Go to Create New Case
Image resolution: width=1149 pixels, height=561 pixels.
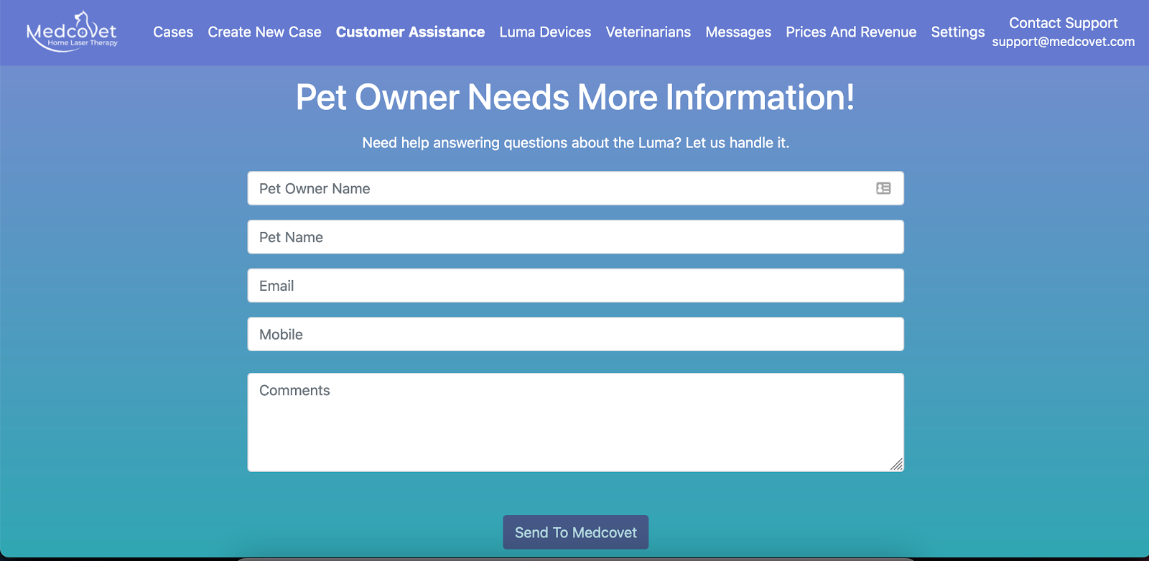click(264, 32)
